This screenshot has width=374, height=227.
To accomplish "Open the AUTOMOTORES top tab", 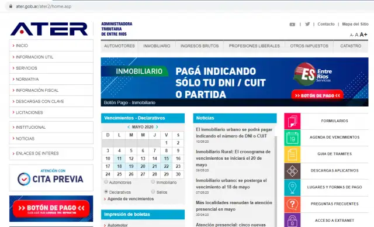I will (119, 46).
